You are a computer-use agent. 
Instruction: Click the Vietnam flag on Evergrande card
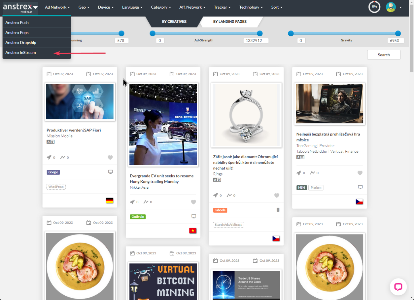tap(193, 231)
